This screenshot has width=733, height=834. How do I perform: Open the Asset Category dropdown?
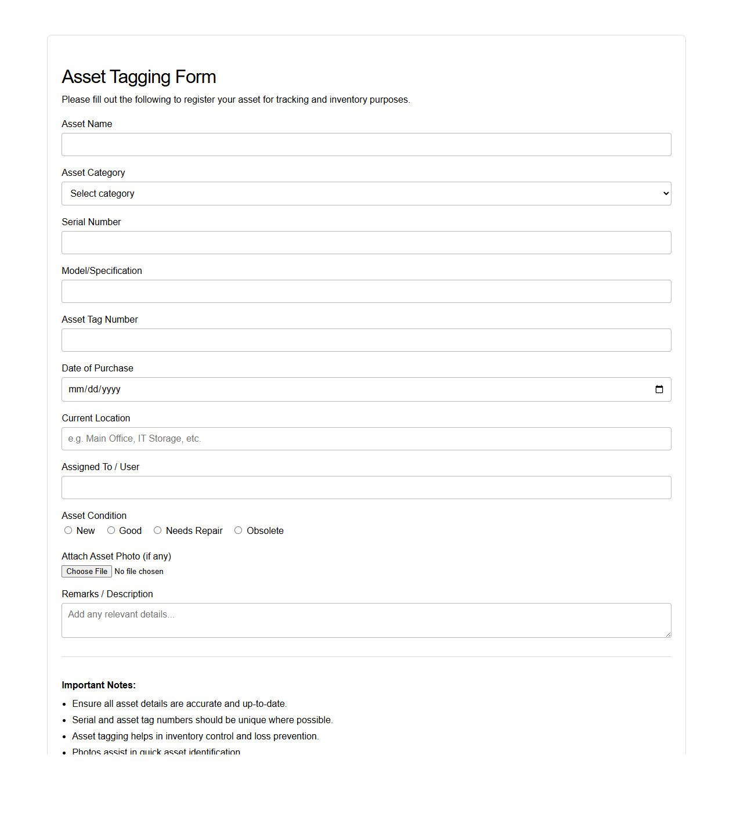coord(366,194)
